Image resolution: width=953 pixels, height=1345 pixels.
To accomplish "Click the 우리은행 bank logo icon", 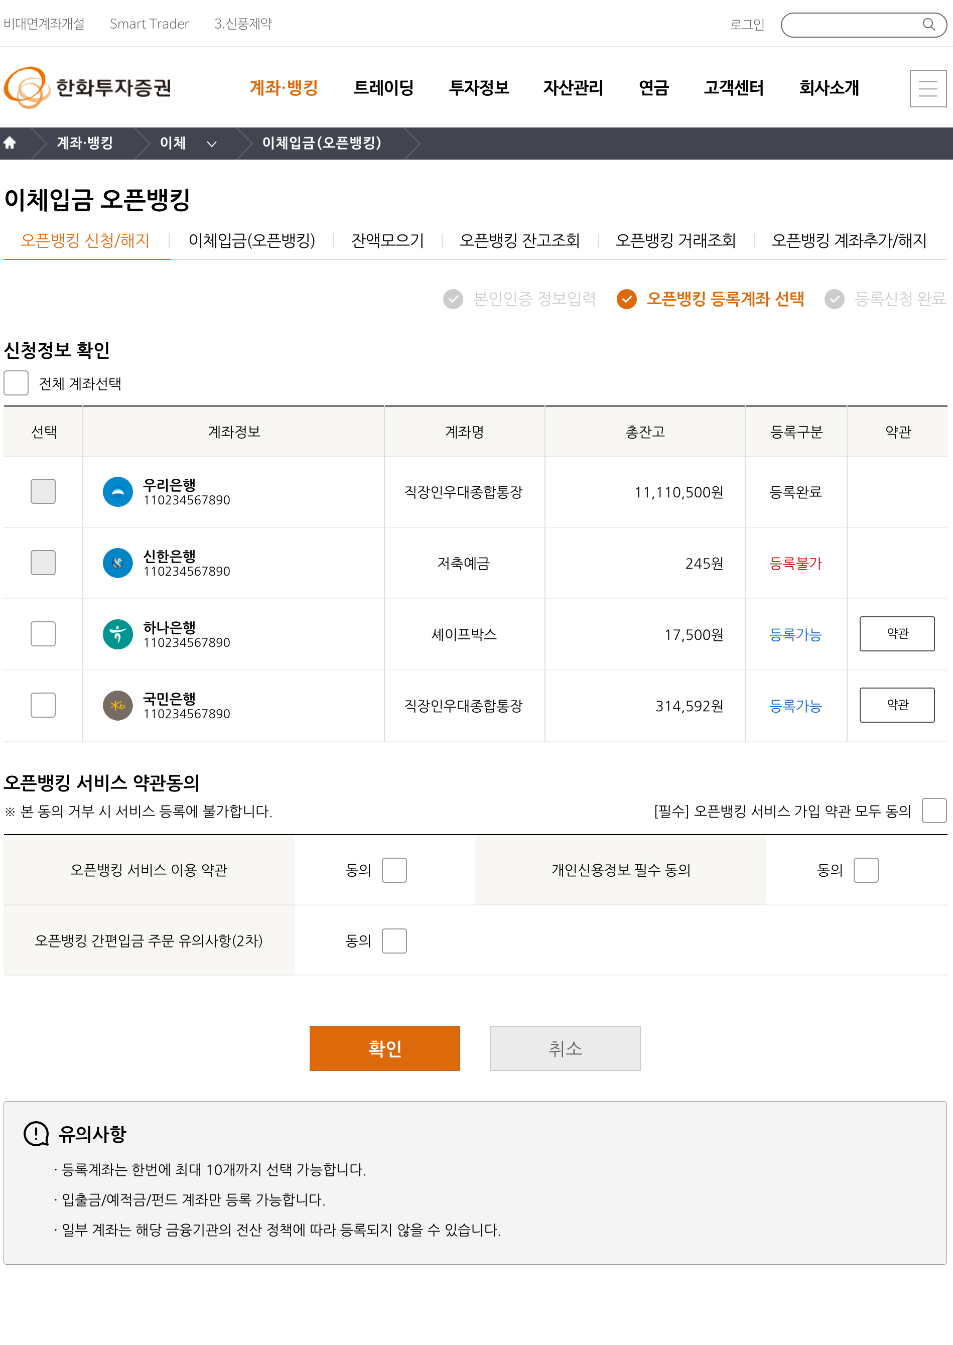I will coord(118,492).
